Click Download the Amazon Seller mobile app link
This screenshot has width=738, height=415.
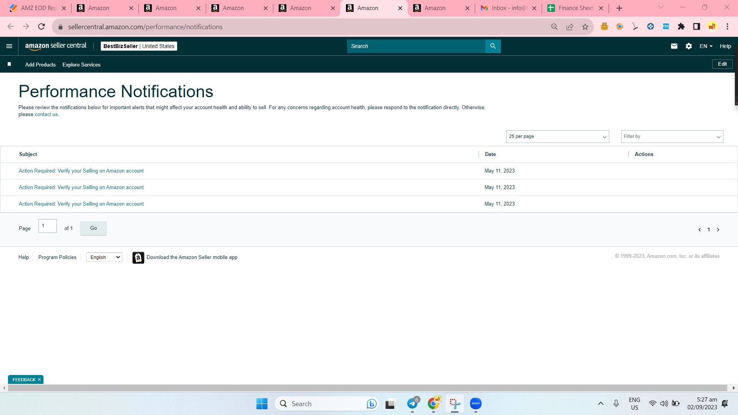192,257
